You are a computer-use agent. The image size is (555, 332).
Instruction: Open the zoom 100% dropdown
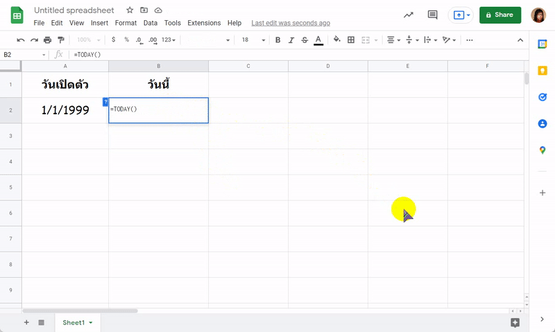coord(89,40)
